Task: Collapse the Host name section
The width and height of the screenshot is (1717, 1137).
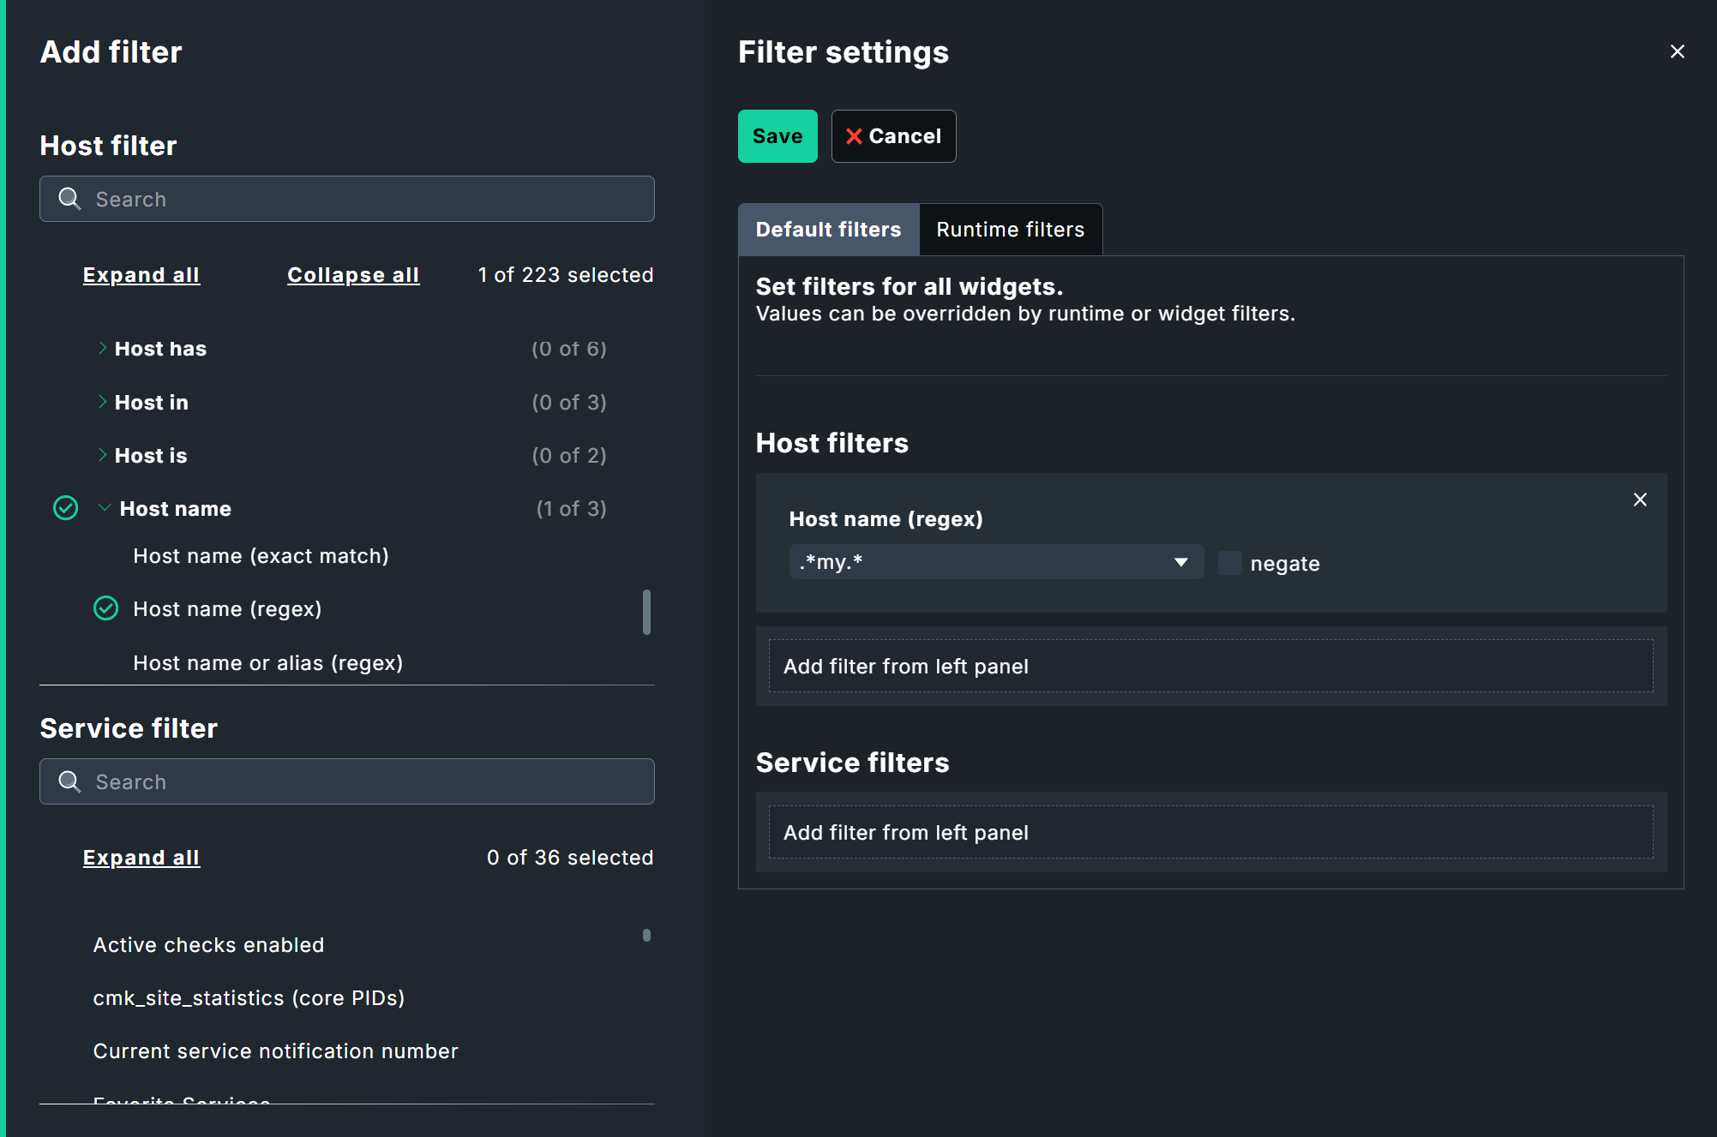Action: (105, 507)
